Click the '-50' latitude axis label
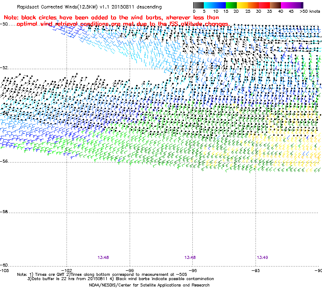Image resolution: width=322 pixels, height=292 pixels. tap(4, 24)
